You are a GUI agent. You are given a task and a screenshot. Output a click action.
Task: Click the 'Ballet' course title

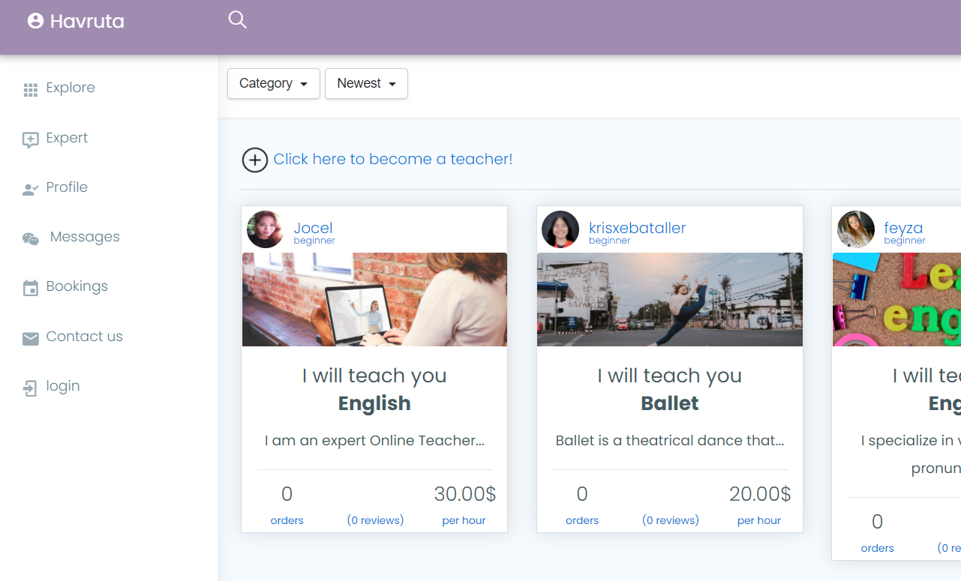pyautogui.click(x=670, y=403)
